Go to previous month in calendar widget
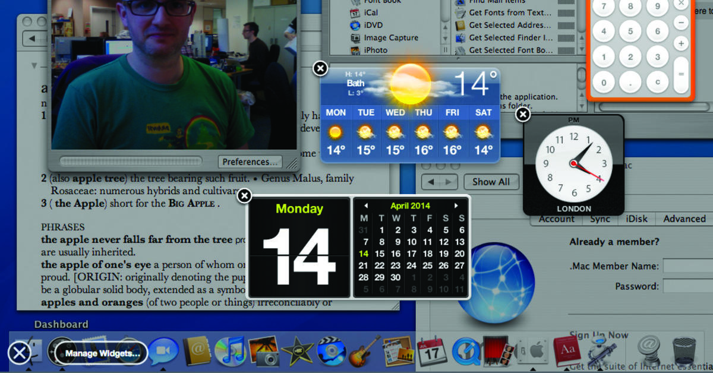The image size is (713, 373). click(366, 206)
